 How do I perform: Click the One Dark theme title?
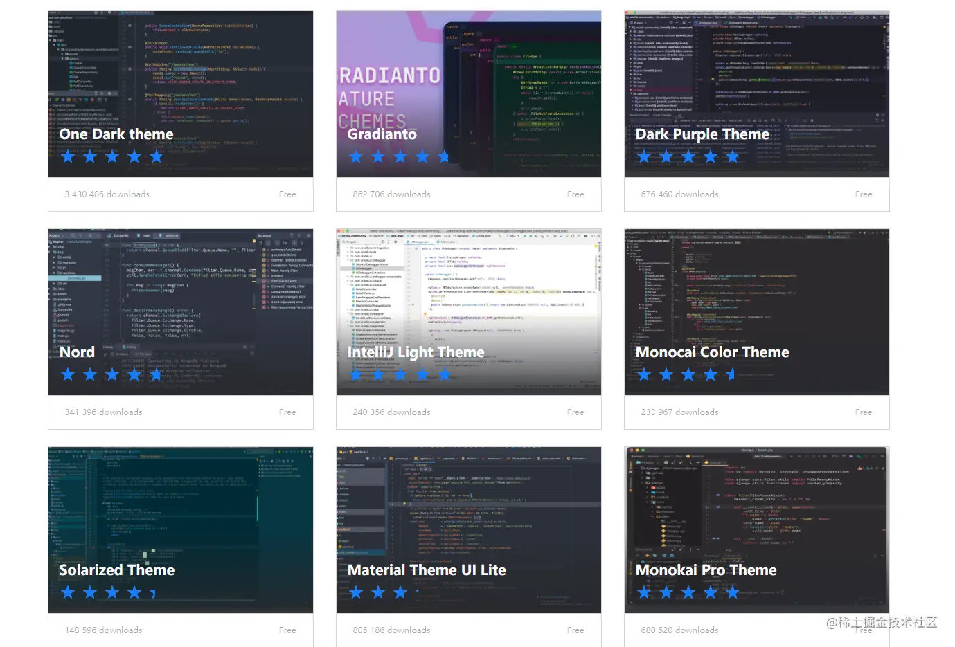(116, 134)
